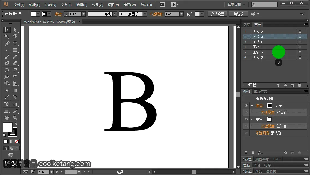Open the 文件(F) menu

pyautogui.click(x=19, y=5)
